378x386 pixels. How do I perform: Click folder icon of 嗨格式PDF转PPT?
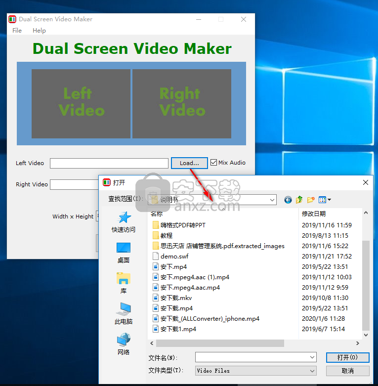[156, 225]
